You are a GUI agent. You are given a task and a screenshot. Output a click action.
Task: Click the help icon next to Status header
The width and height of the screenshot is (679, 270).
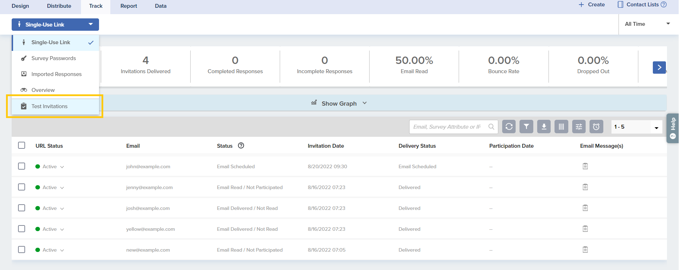(241, 146)
